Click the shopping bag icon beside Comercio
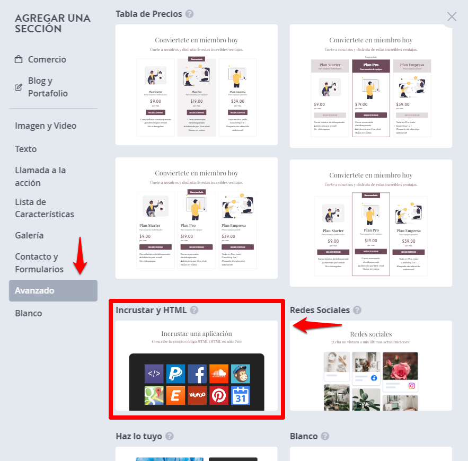This screenshot has height=461, width=468. 19,59
